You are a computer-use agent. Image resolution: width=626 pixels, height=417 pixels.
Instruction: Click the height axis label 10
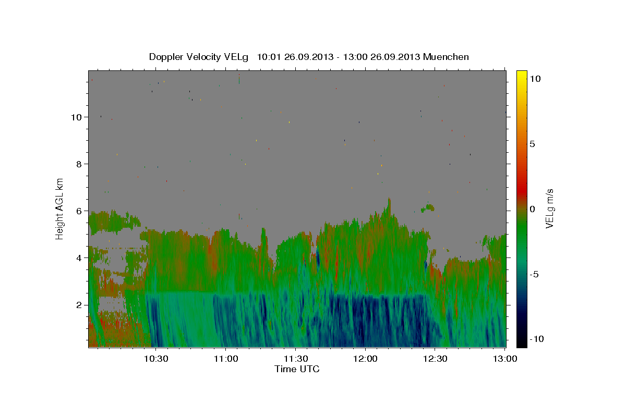(x=77, y=117)
